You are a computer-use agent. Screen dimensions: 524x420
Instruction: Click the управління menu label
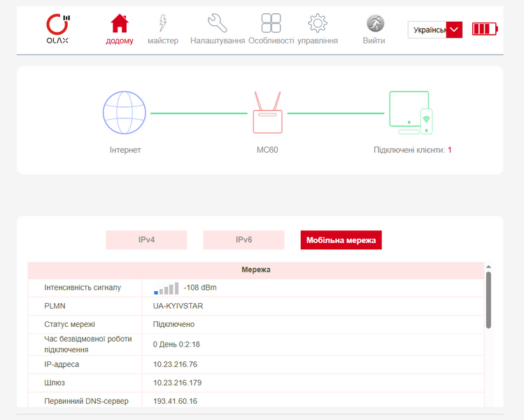[318, 41]
